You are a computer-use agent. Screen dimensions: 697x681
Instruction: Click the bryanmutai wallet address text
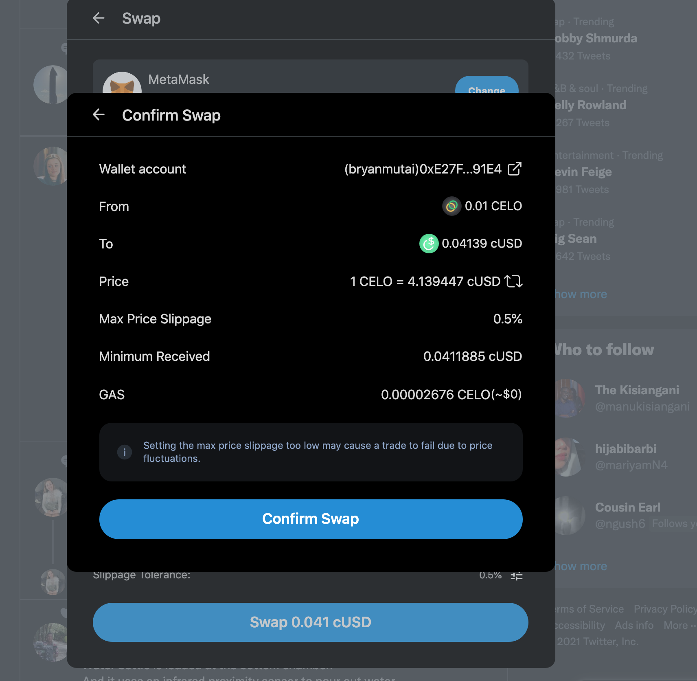point(423,169)
